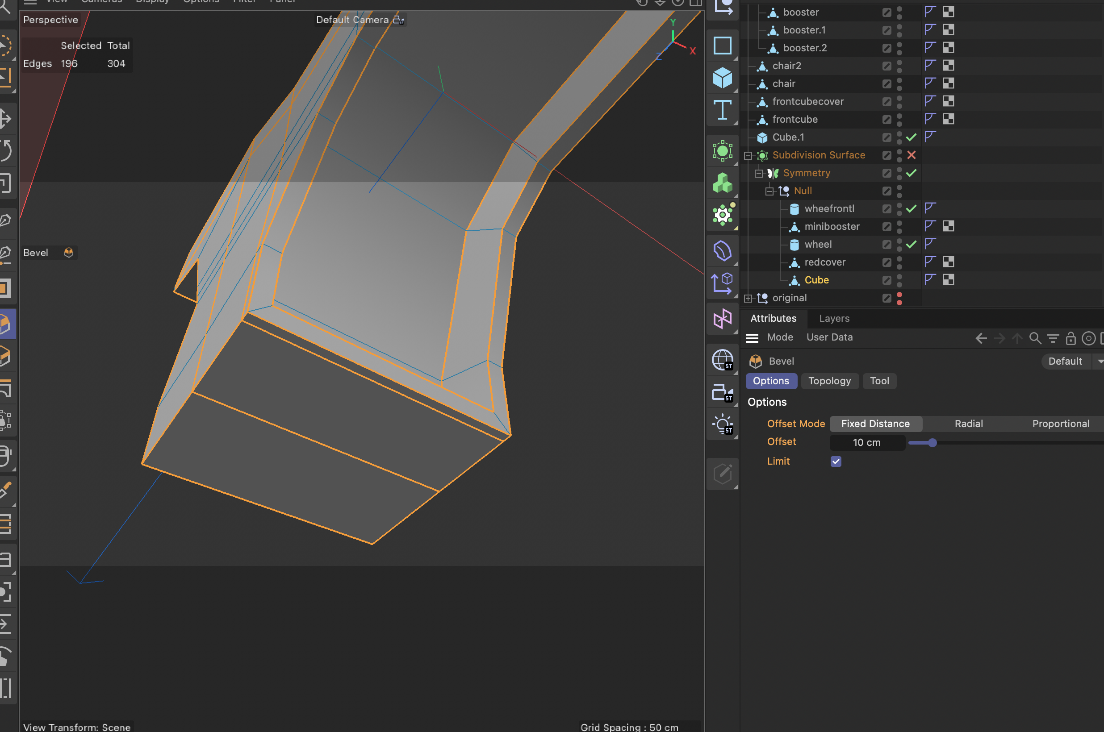The height and width of the screenshot is (732, 1104).
Task: Click the Offset 10 cm input field
Action: 867,442
